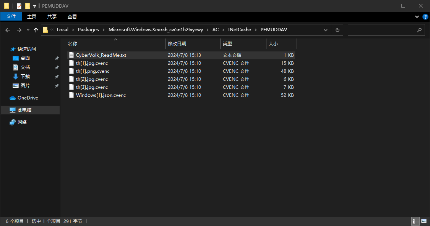The width and height of the screenshot is (430, 226).
Task: Go back with the left arrow
Action: (x=8, y=30)
